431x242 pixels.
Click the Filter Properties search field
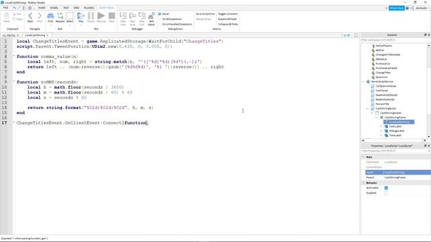(395, 151)
